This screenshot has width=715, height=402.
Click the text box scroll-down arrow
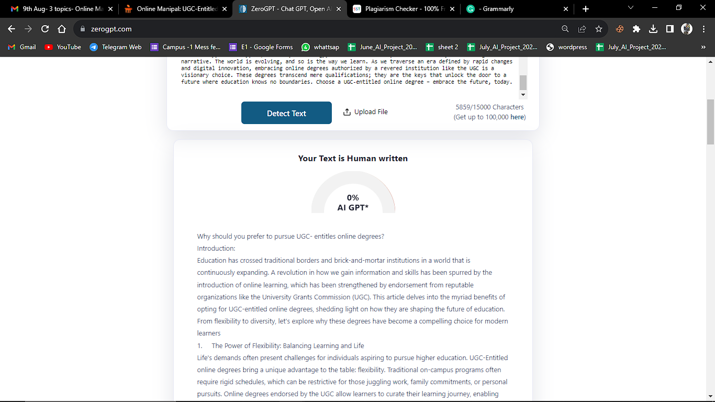[x=523, y=95]
